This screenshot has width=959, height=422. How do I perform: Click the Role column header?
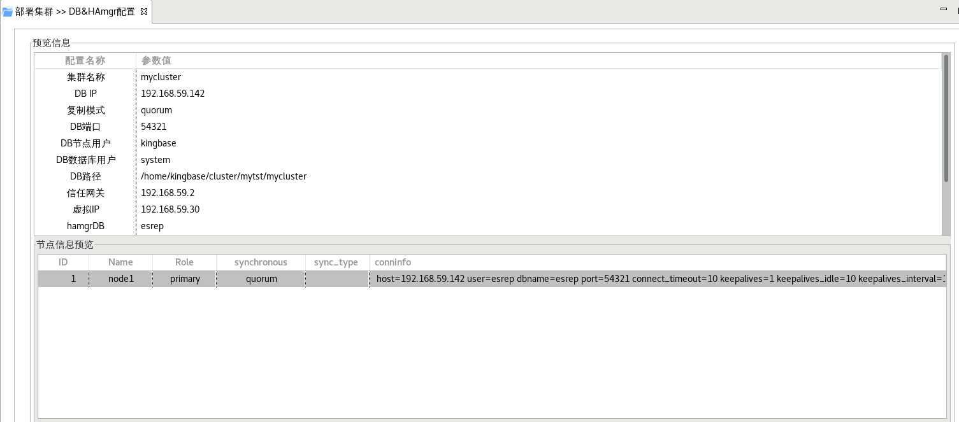(184, 262)
